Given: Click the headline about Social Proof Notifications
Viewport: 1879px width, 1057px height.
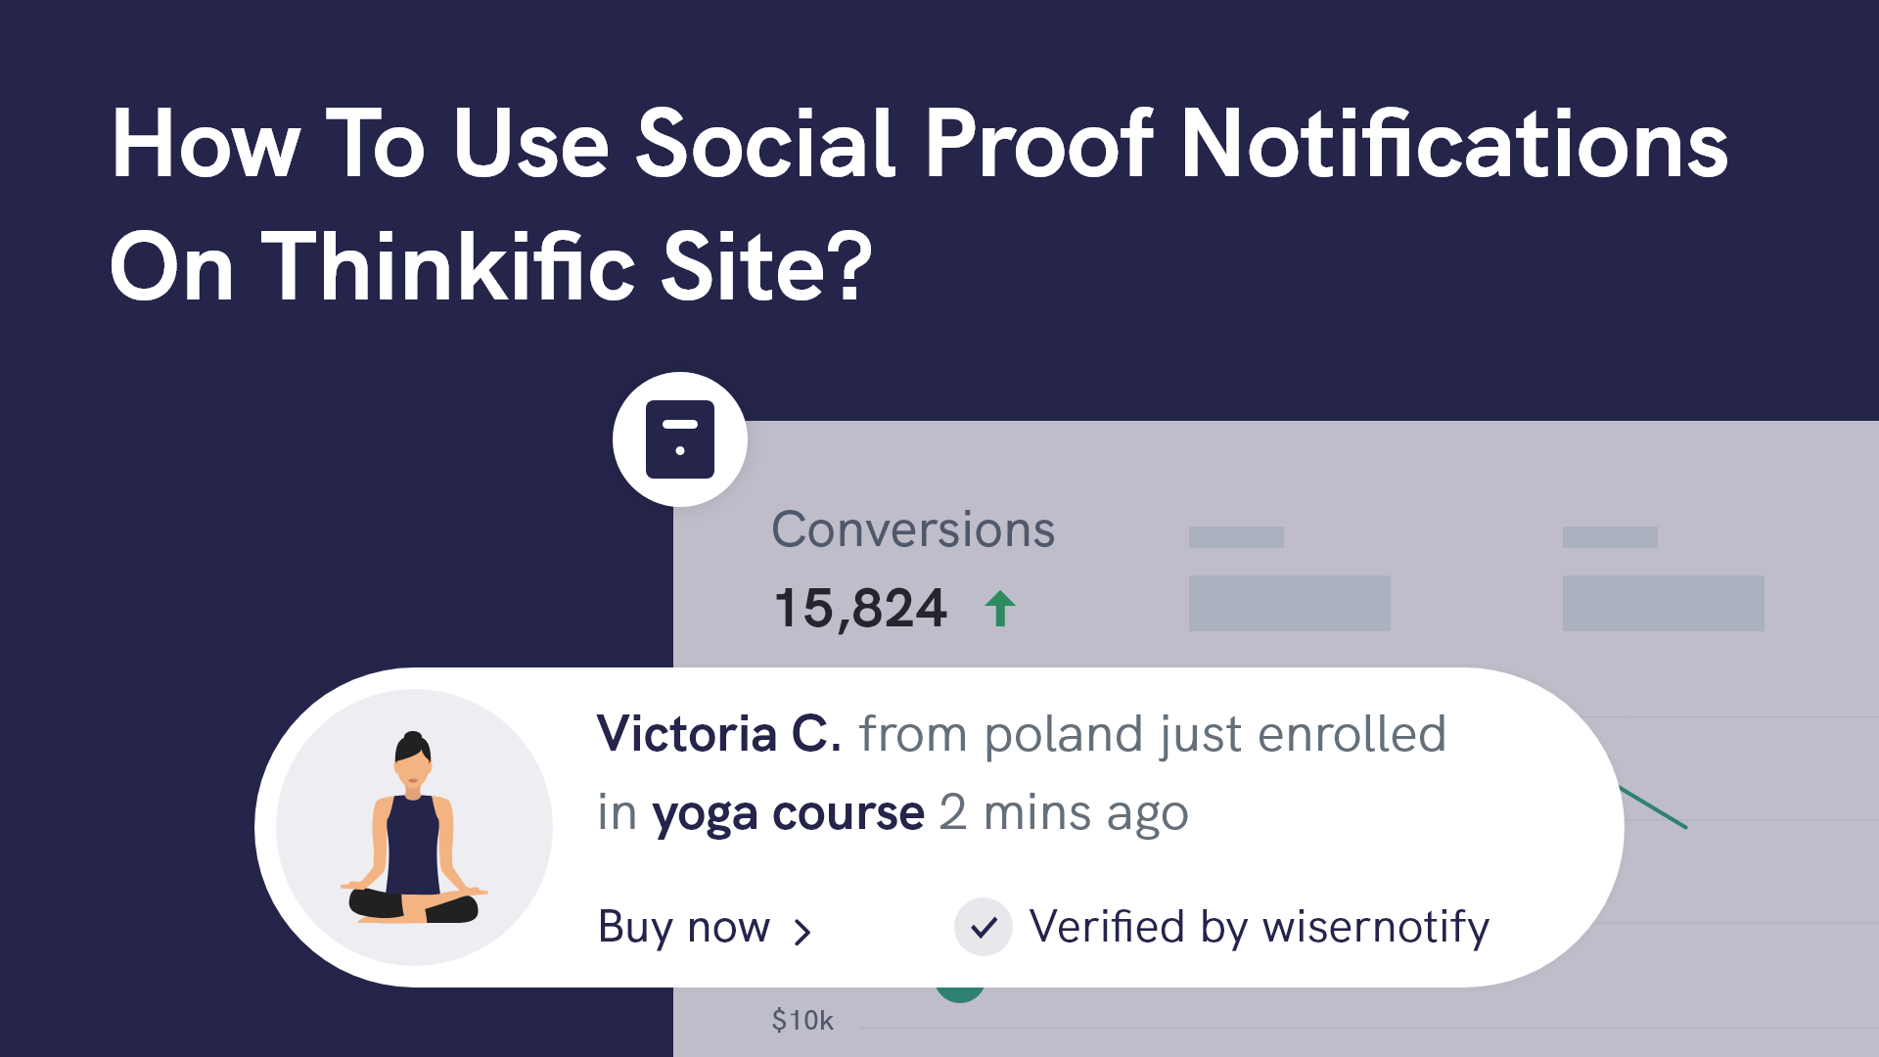Looking at the screenshot, I should click(919, 204).
